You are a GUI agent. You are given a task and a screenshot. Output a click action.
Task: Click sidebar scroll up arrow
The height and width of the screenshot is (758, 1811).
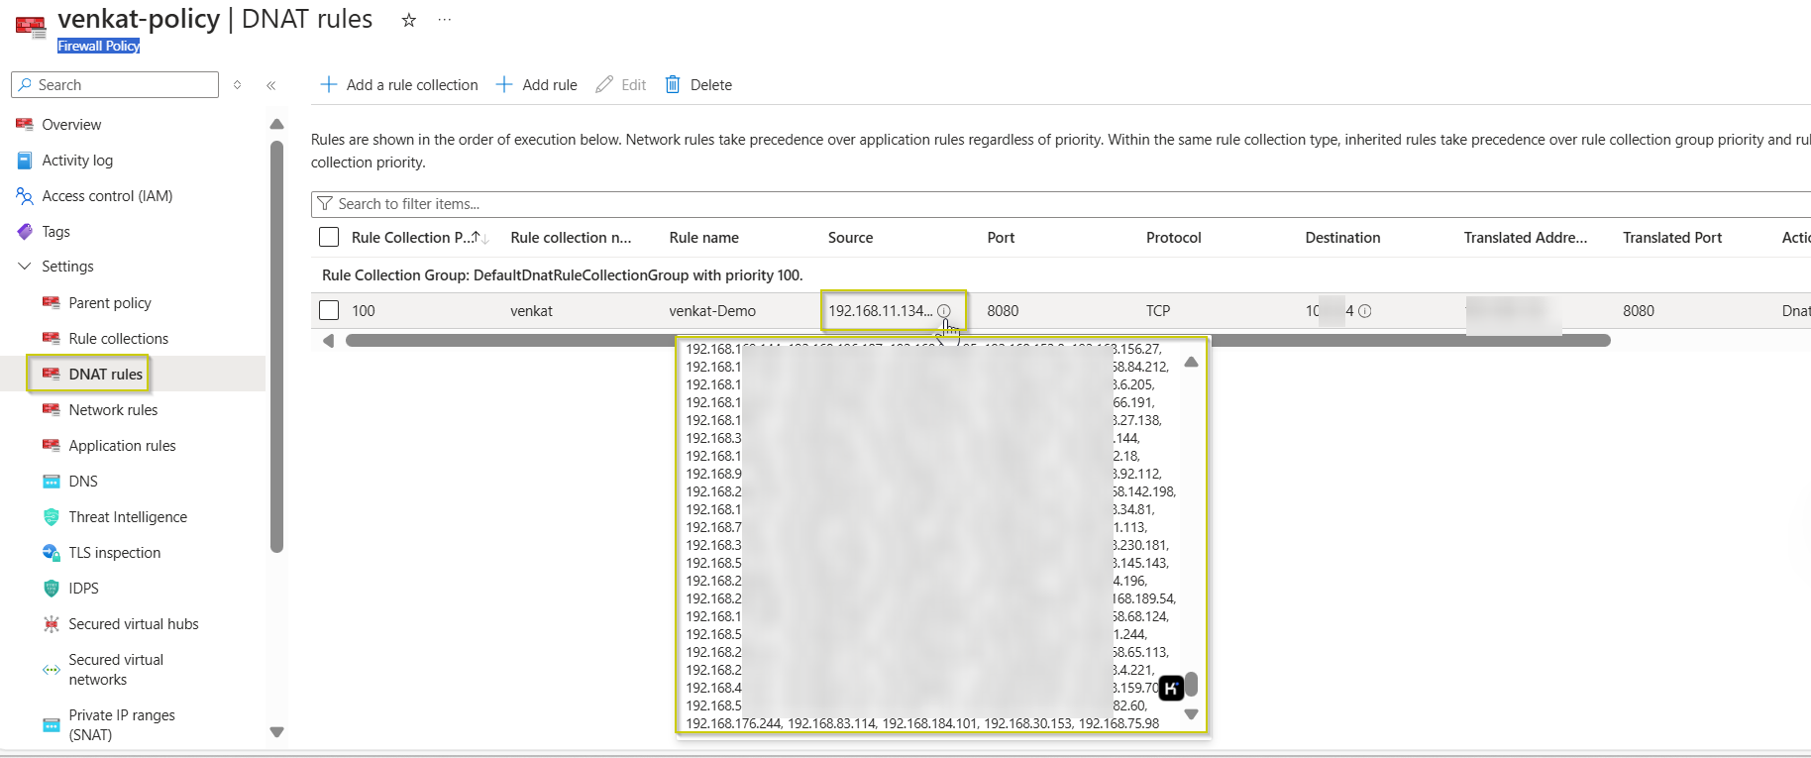coord(277,124)
